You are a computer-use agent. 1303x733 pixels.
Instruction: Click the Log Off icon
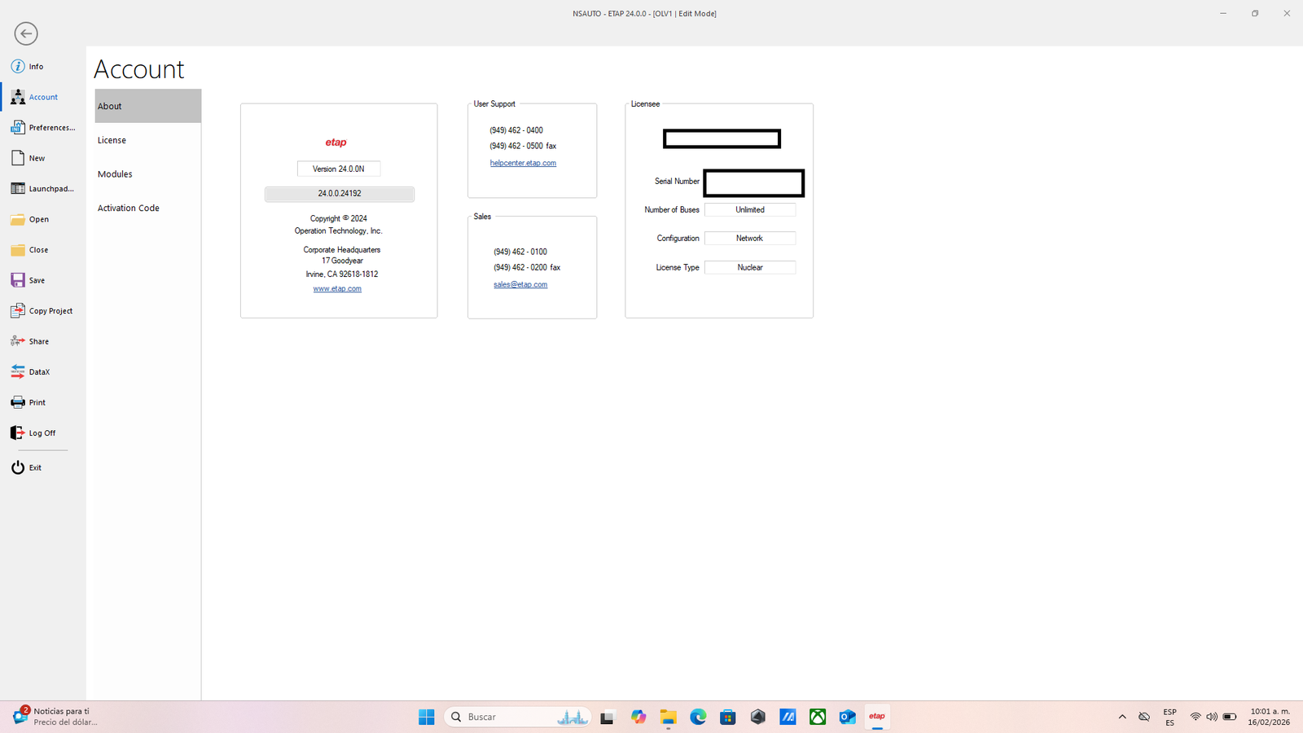tap(17, 432)
